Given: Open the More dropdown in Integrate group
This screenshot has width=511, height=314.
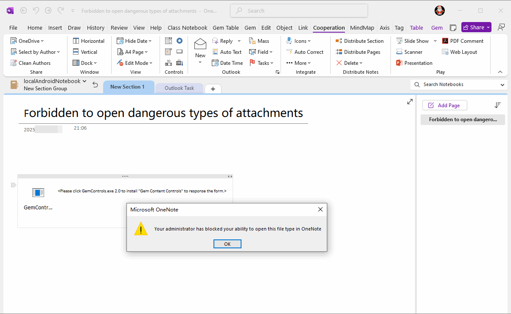Looking at the screenshot, I should (298, 63).
